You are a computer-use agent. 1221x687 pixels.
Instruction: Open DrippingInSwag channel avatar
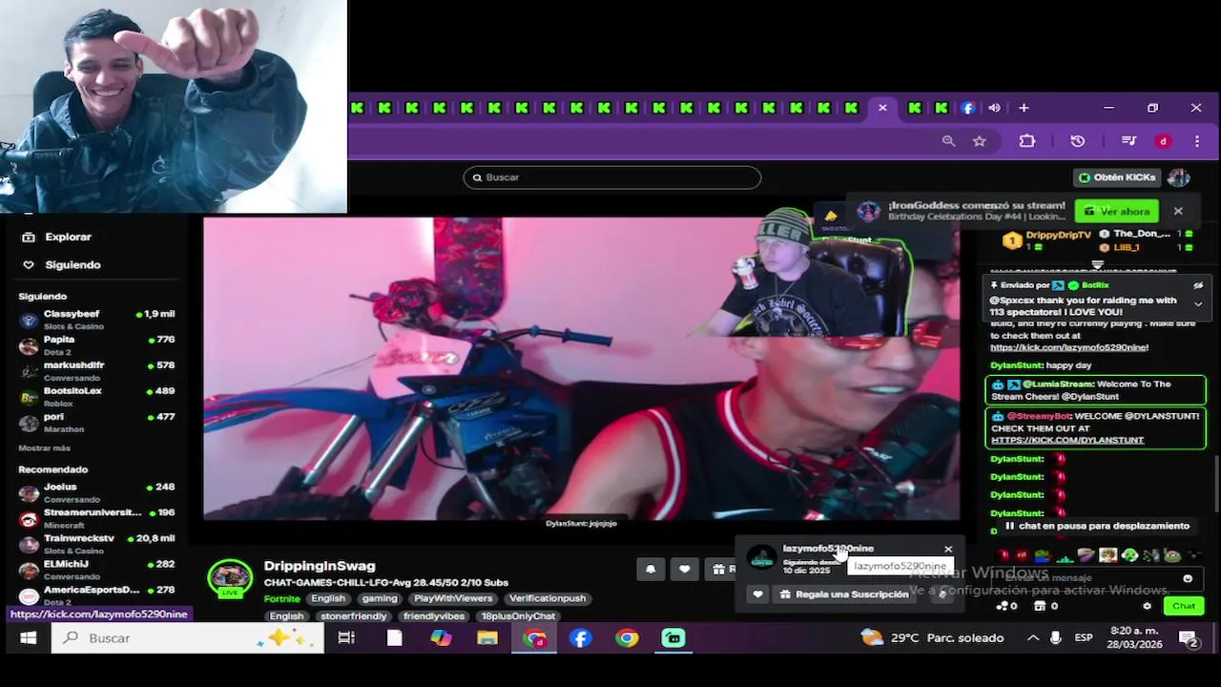[x=230, y=579]
